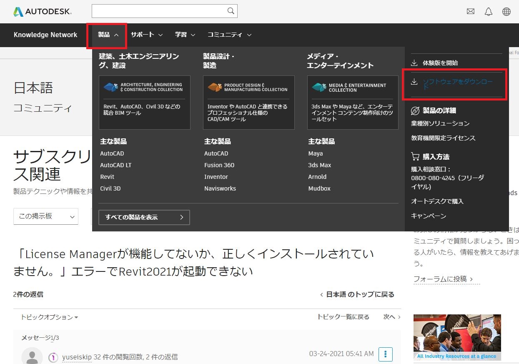
Task: Open the トピックオプション dropdown
Action: pos(50,317)
